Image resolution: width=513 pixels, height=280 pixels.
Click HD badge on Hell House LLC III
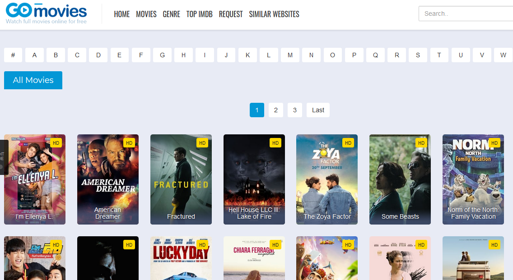(x=275, y=143)
